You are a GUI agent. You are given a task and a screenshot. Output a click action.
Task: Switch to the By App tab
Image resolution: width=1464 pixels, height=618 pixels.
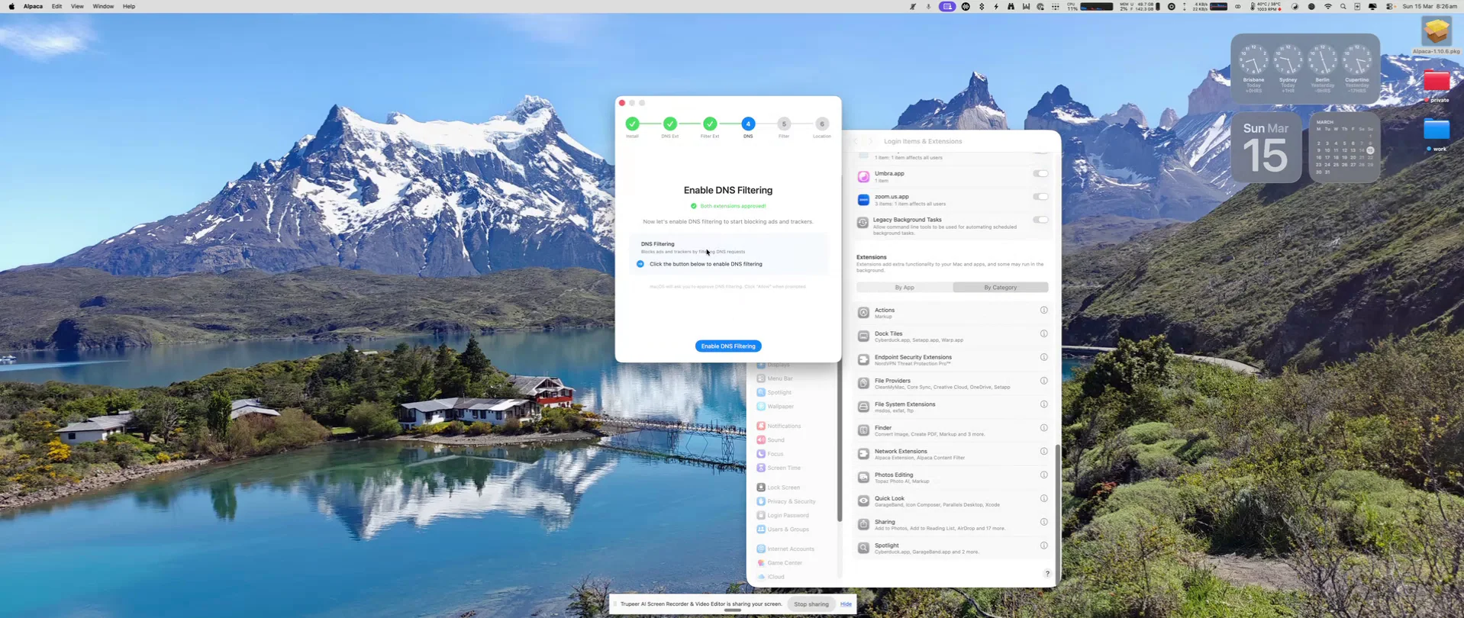pyautogui.click(x=905, y=288)
